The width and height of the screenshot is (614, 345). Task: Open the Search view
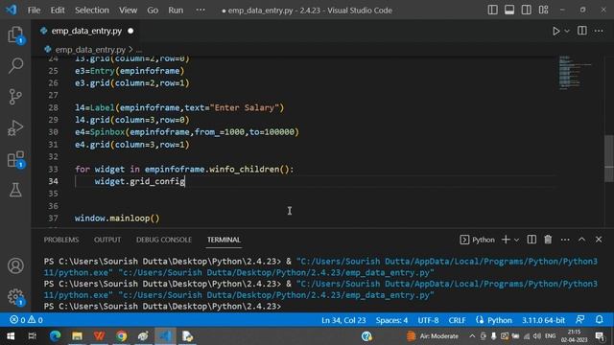click(x=15, y=65)
